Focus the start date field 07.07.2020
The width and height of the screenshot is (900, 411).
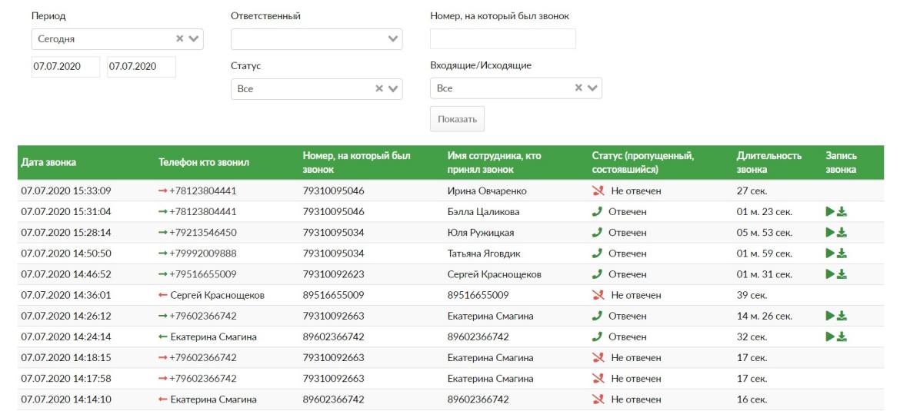pyautogui.click(x=65, y=67)
